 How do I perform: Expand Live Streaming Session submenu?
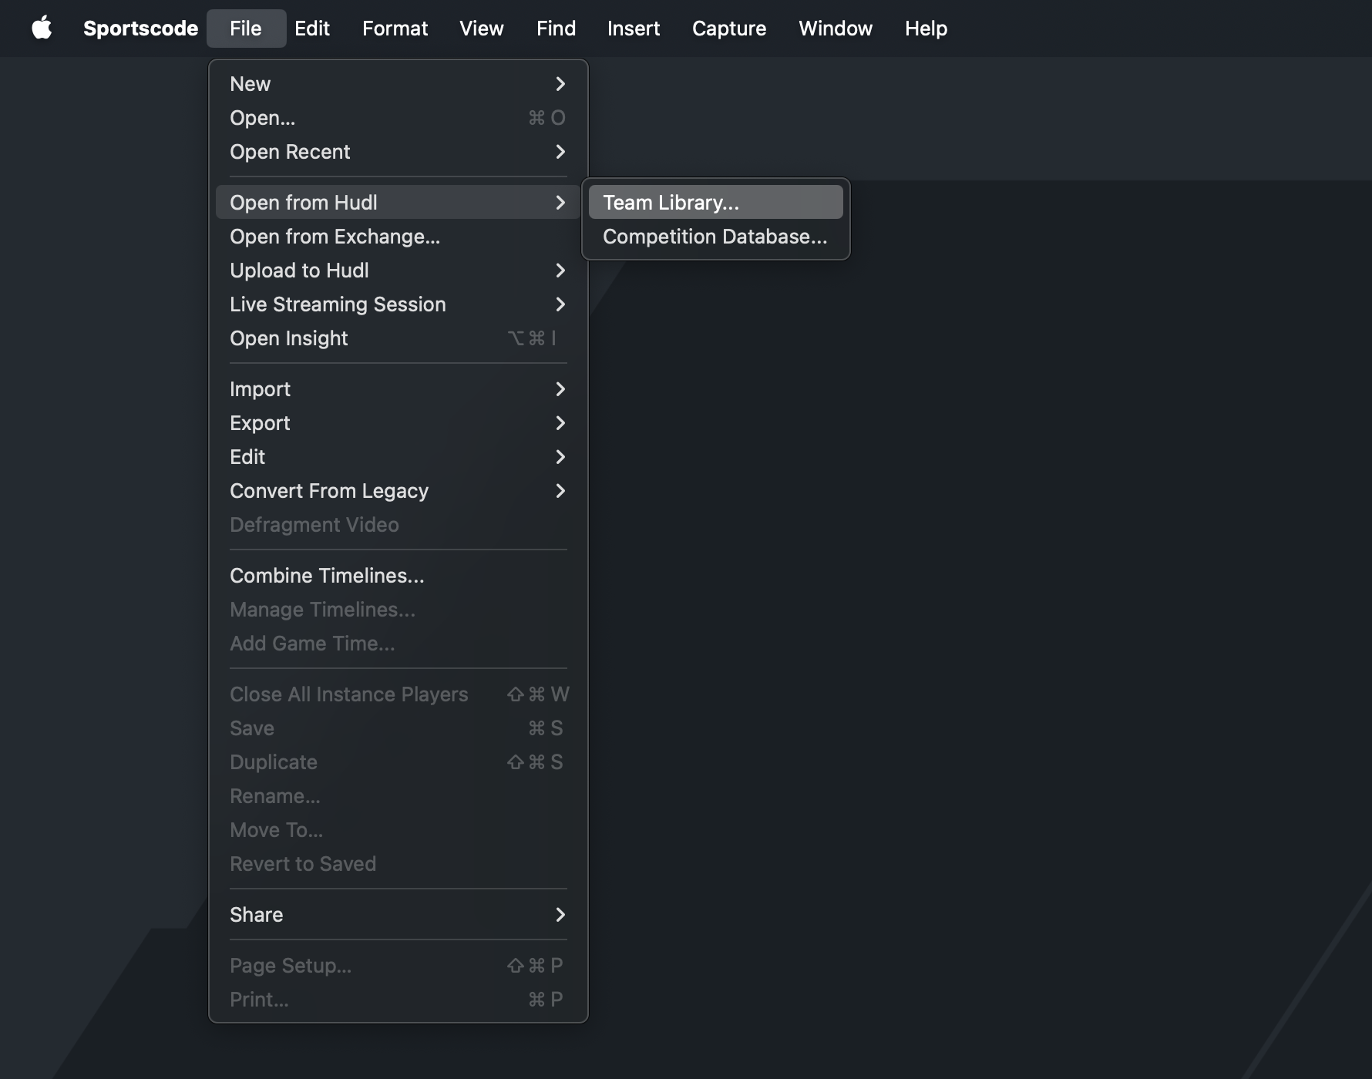tap(398, 304)
